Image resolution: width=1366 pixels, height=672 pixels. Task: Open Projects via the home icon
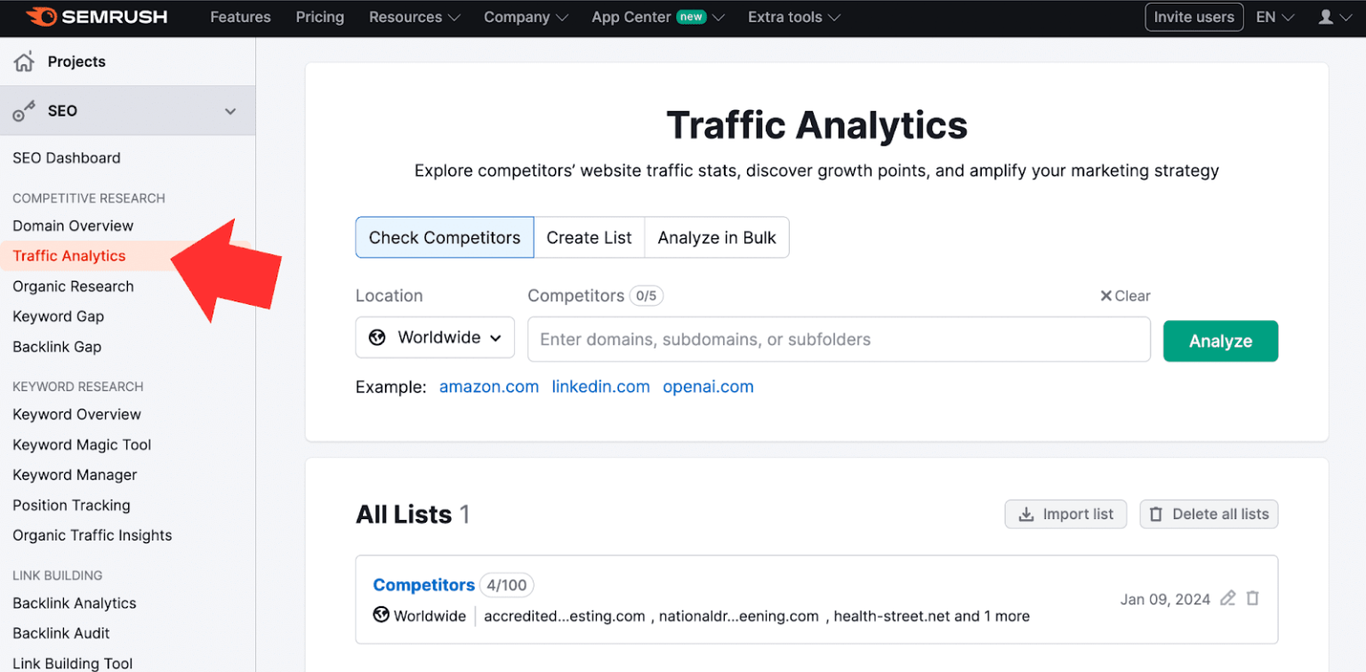pos(24,61)
